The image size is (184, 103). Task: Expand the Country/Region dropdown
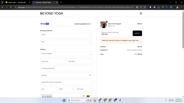[x=66, y=54]
